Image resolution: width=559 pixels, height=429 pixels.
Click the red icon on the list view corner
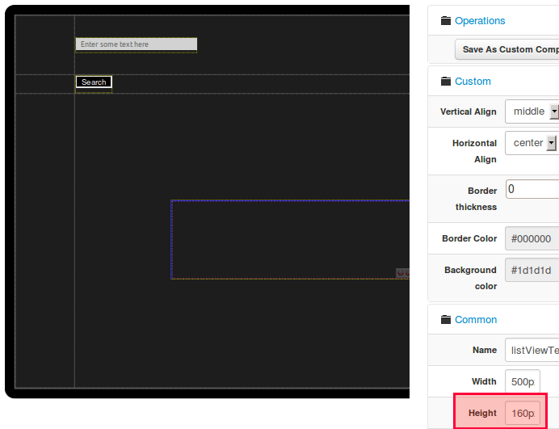pyautogui.click(x=402, y=274)
